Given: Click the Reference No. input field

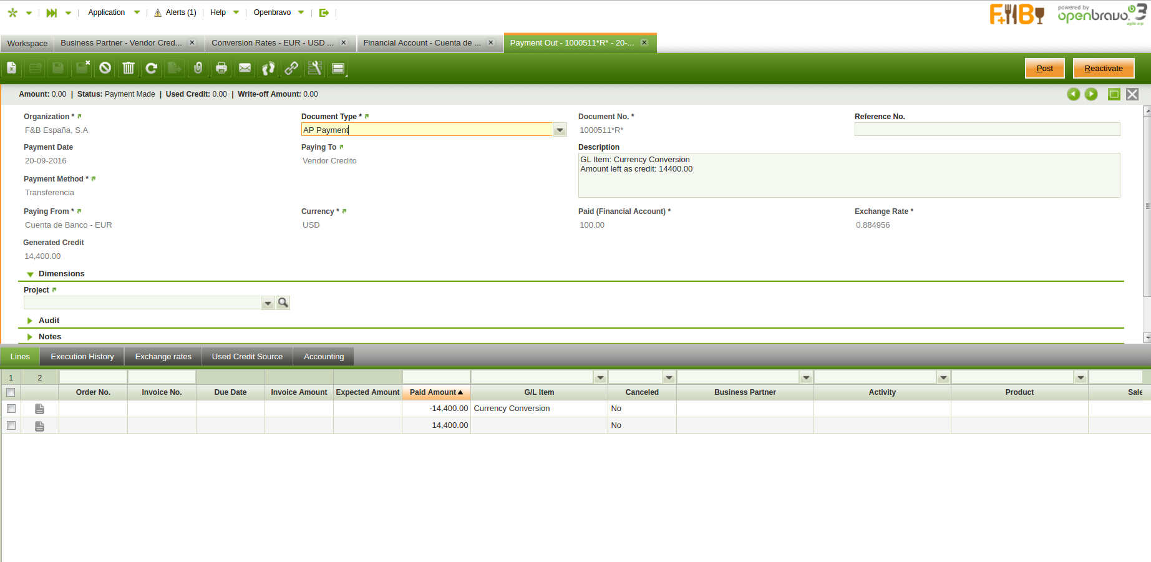Looking at the screenshot, I should [986, 130].
